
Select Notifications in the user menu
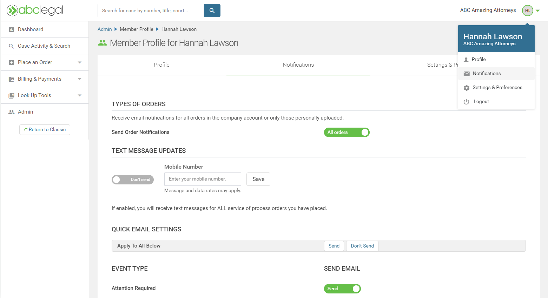click(487, 73)
